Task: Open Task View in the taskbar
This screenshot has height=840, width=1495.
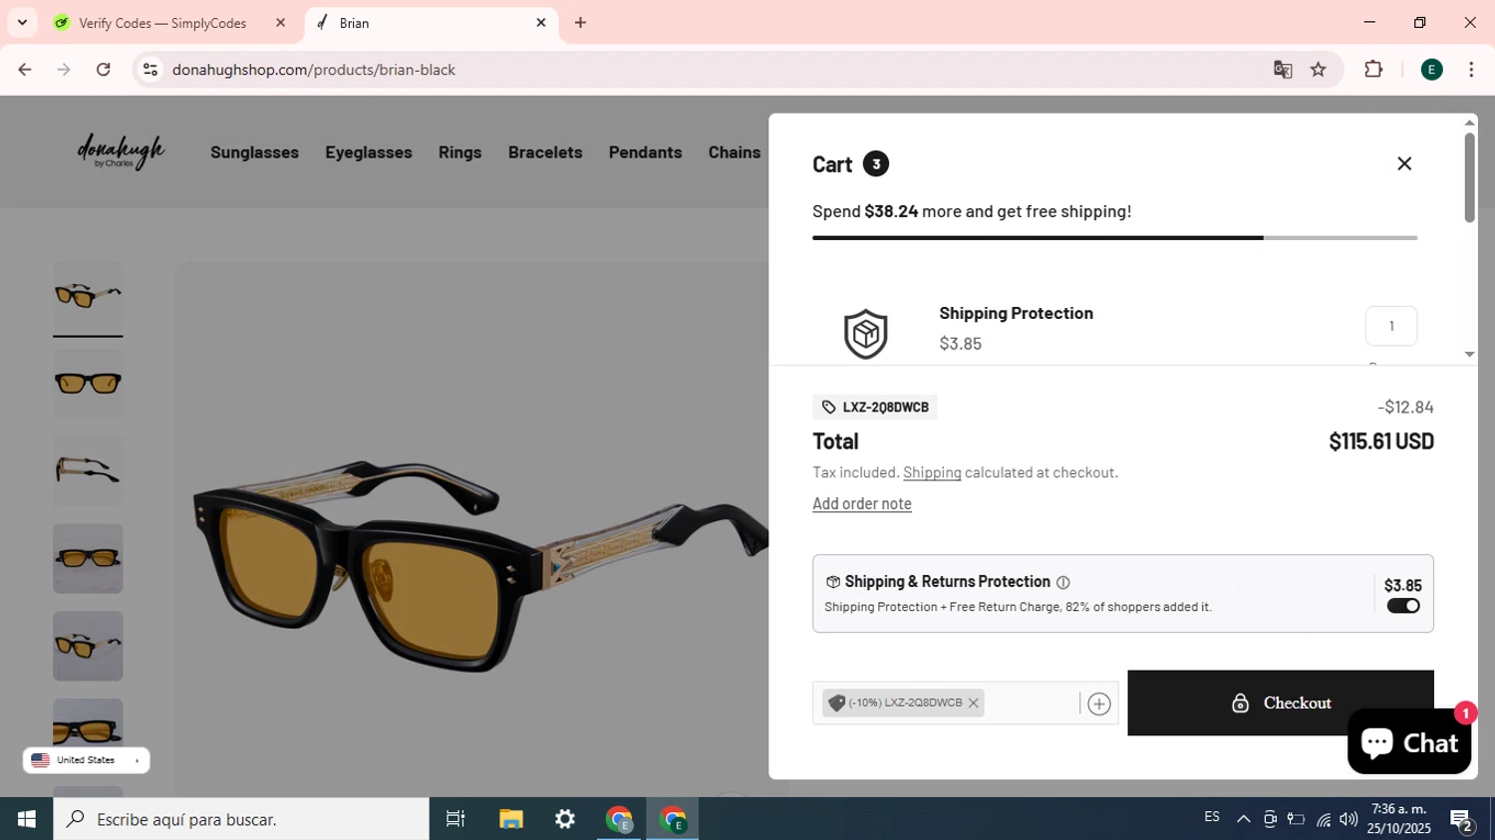Action: [x=455, y=819]
